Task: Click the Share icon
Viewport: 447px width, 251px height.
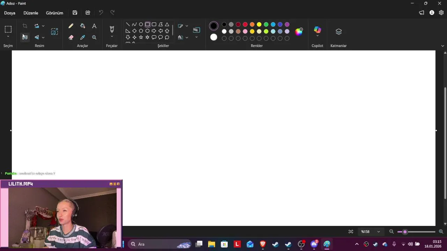Action: point(88,13)
